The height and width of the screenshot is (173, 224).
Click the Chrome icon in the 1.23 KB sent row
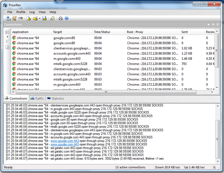pyautogui.click(x=14, y=53)
